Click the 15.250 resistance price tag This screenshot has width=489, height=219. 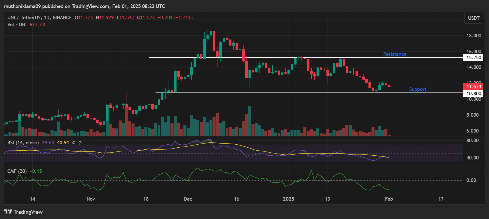474,58
